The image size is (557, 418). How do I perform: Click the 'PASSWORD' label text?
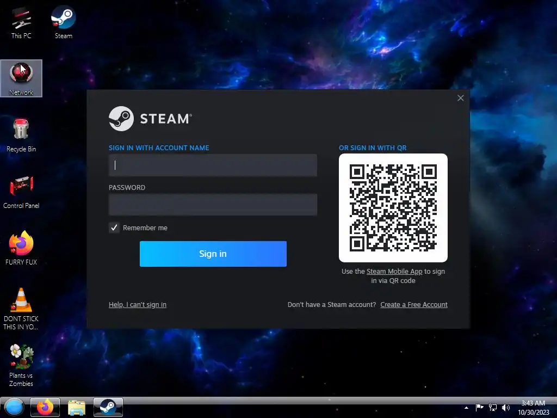[x=127, y=188]
